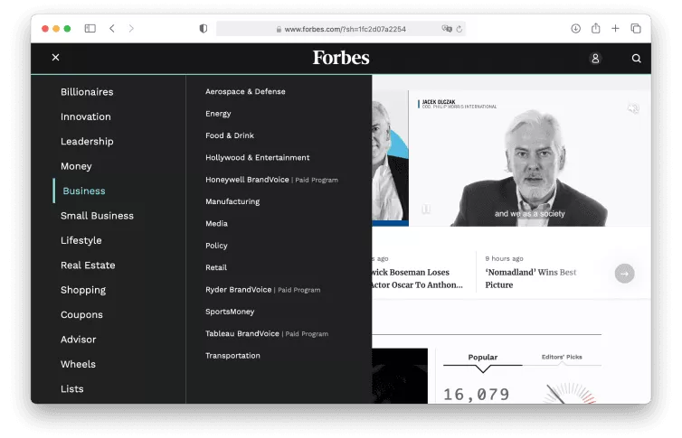Open the Share menu in Safari
This screenshot has width=682, height=438.
tap(595, 28)
